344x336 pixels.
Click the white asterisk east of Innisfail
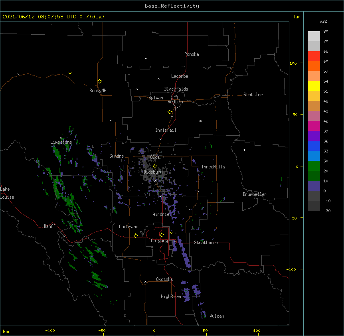click(x=200, y=121)
